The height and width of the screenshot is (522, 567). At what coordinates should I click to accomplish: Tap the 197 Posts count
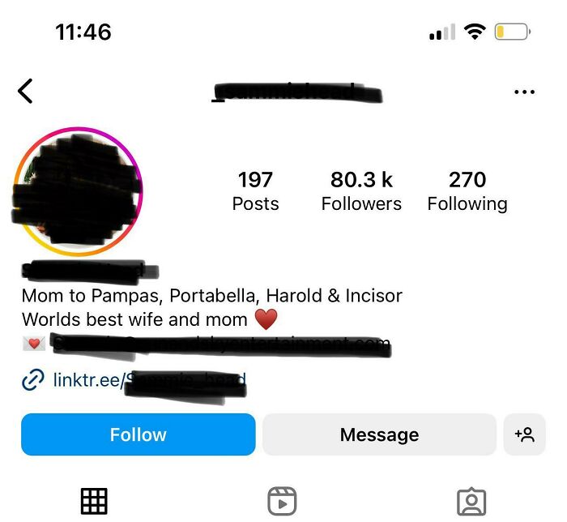pyautogui.click(x=255, y=191)
